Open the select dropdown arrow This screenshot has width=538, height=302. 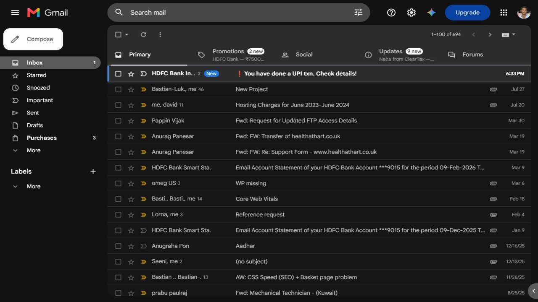[x=127, y=34]
